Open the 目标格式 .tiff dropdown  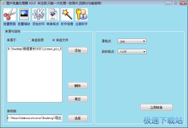point(132,52)
